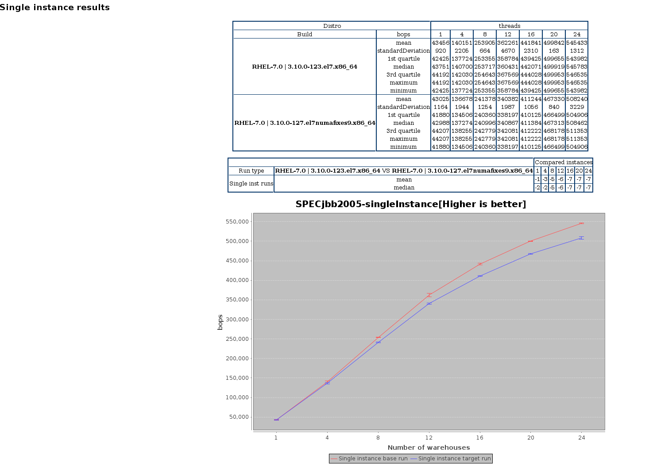The image size is (653, 467).
Task: Click the 'standardDeviation' label in the 3.10.0-123 build rows
Action: tap(403, 51)
